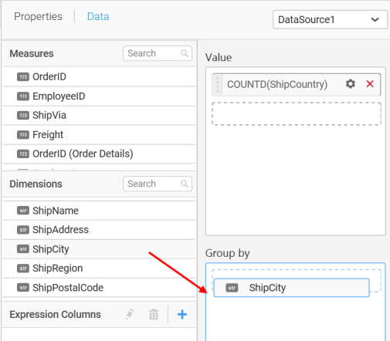Add new expression column with plus icon

pyautogui.click(x=182, y=314)
